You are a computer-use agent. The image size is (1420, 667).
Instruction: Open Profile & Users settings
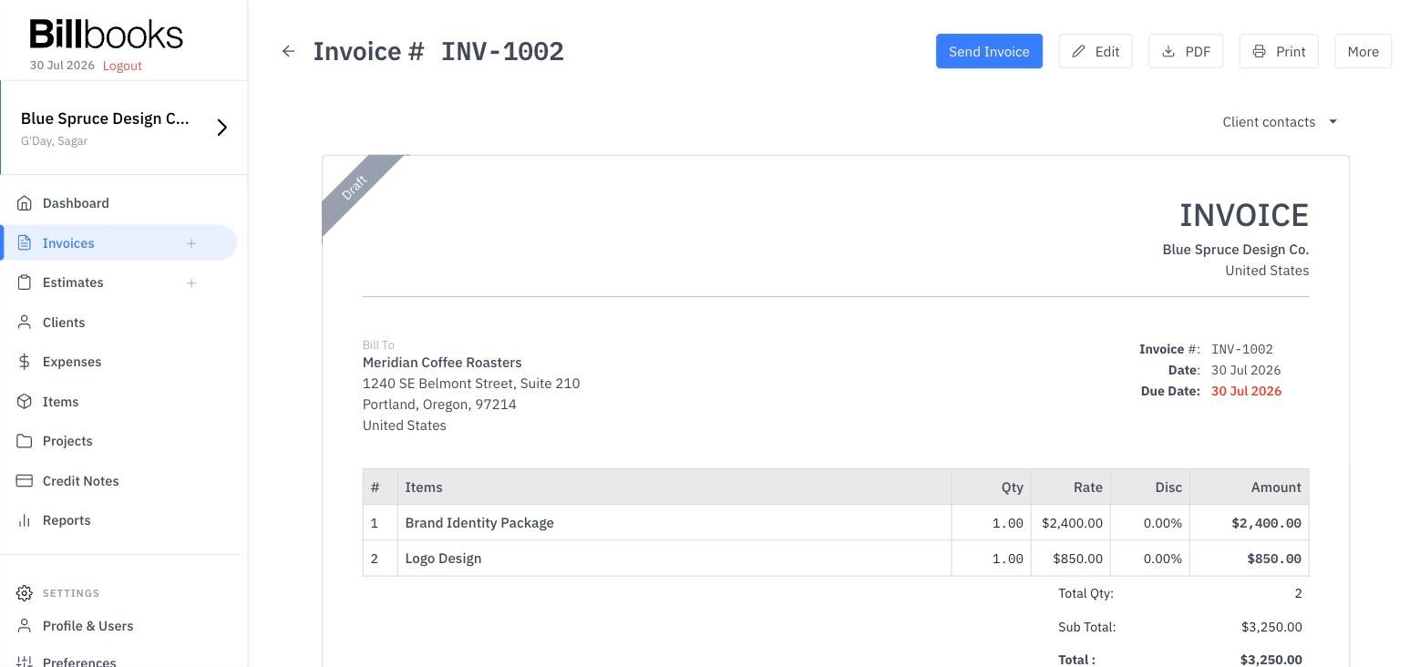tap(87, 626)
